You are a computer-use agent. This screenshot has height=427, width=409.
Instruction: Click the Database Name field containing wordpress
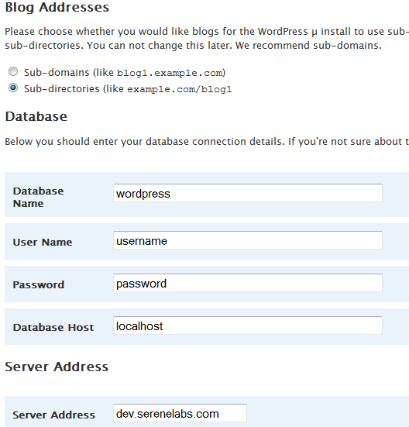(x=248, y=193)
